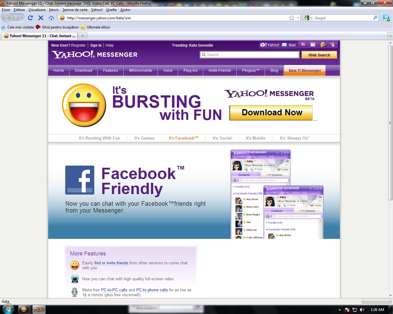Viewport: 393px width, 314px height.
Task: Open Cele mai vizitate bookmark
Action: [x=18, y=27]
